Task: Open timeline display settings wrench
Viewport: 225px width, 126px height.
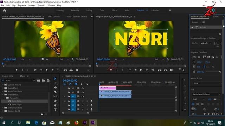Action: pyautogui.click(x=87, y=84)
